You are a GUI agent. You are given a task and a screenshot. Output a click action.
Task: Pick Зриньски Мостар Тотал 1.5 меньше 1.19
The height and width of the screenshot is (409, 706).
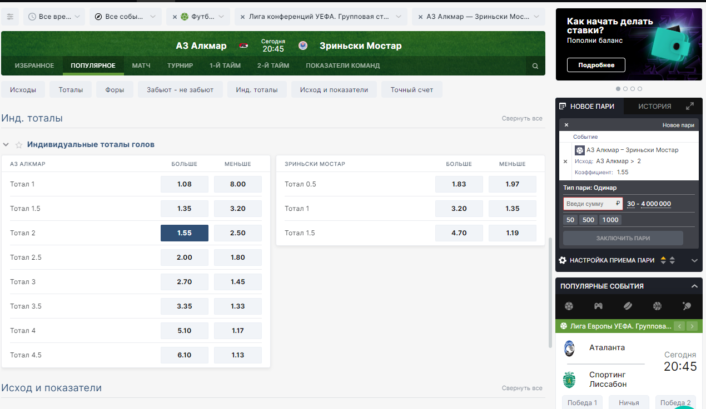[x=513, y=233]
